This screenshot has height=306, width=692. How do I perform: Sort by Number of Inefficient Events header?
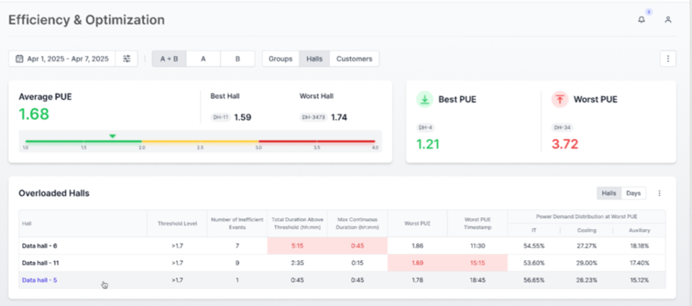pyautogui.click(x=237, y=223)
